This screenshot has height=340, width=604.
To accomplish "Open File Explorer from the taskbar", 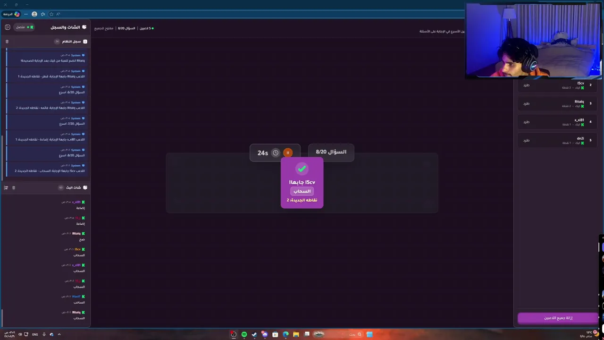I will [x=296, y=334].
